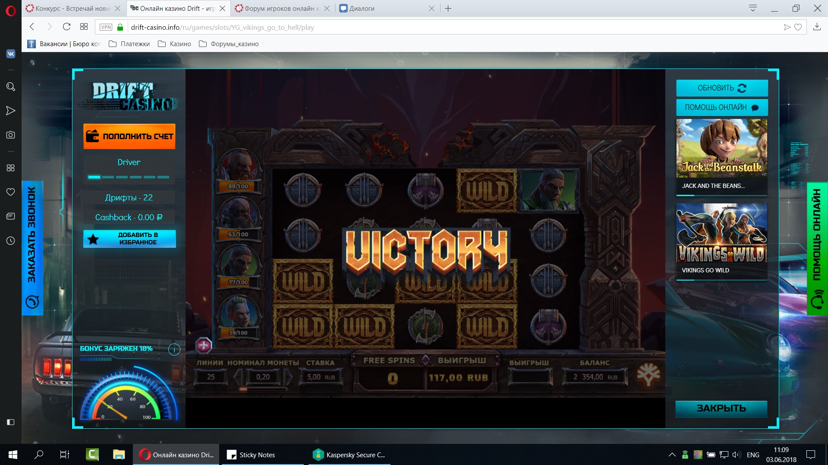Image resolution: width=828 pixels, height=465 pixels.
Task: Open Windows taskbar search
Action: [x=39, y=455]
